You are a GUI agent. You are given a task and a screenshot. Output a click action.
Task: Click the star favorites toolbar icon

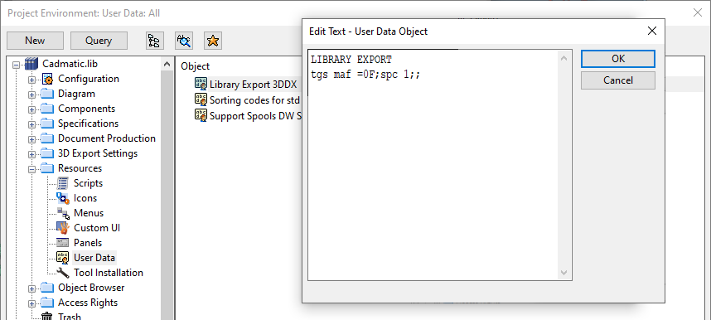pos(213,41)
